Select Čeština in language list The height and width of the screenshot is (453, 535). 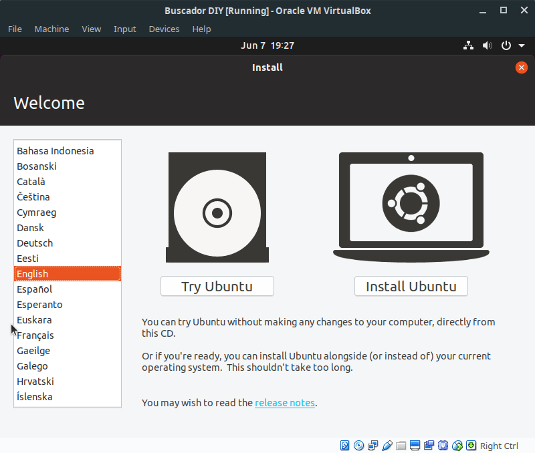coord(68,197)
